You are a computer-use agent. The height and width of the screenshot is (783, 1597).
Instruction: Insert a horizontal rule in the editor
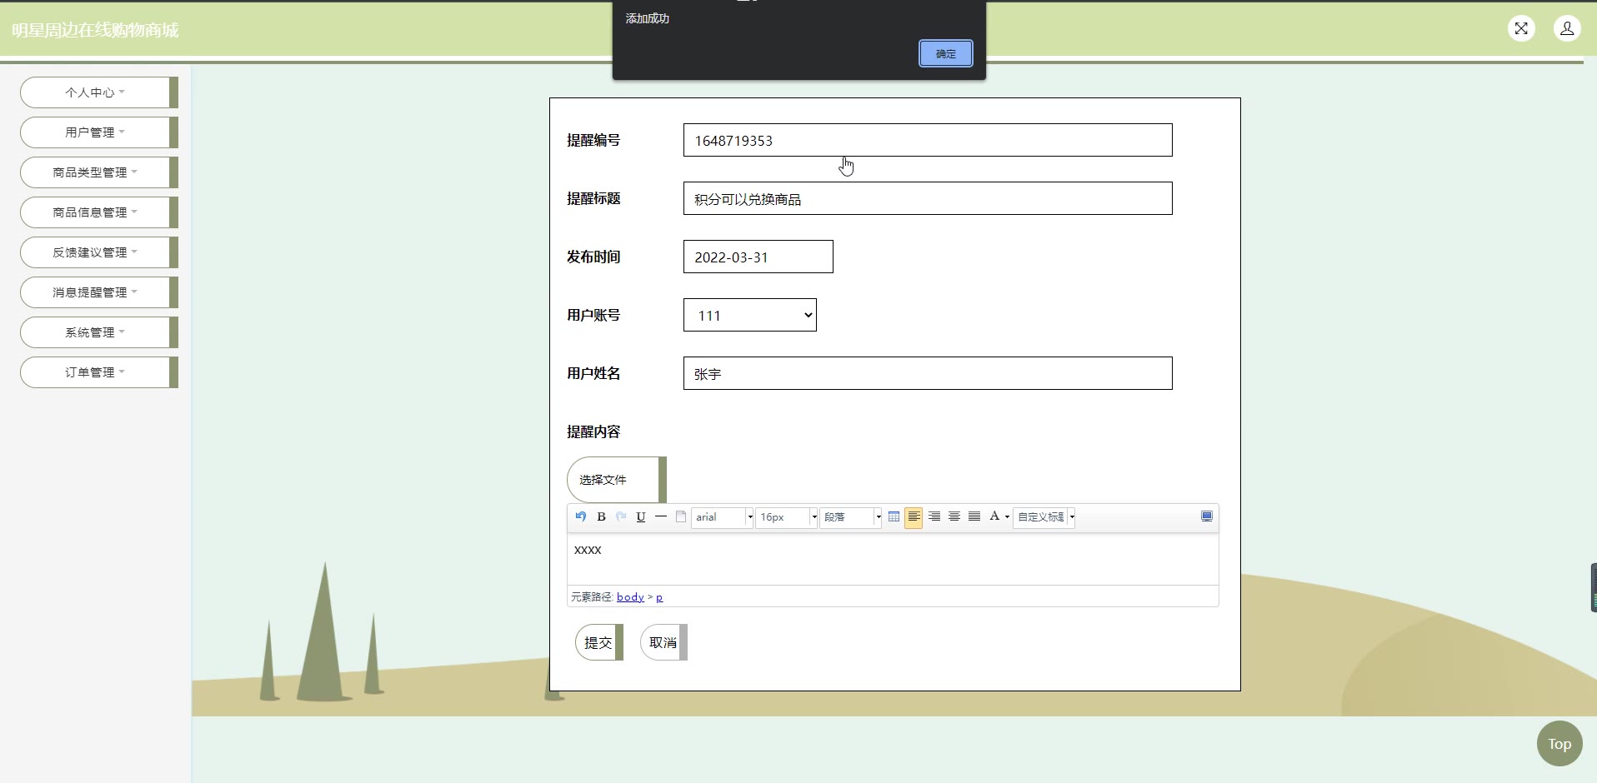tap(661, 516)
